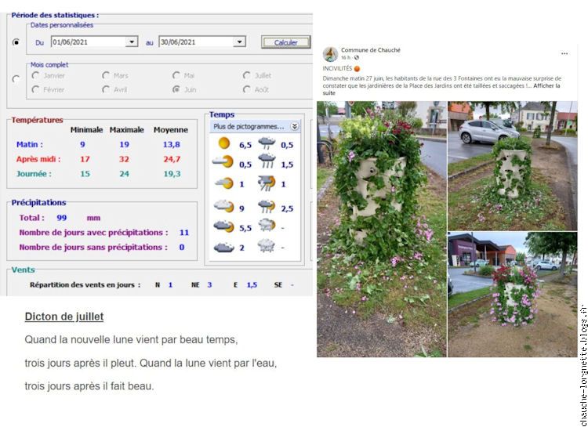Open the start date dropdown arrow
Image resolution: width=588 pixels, height=427 pixels.
point(131,42)
